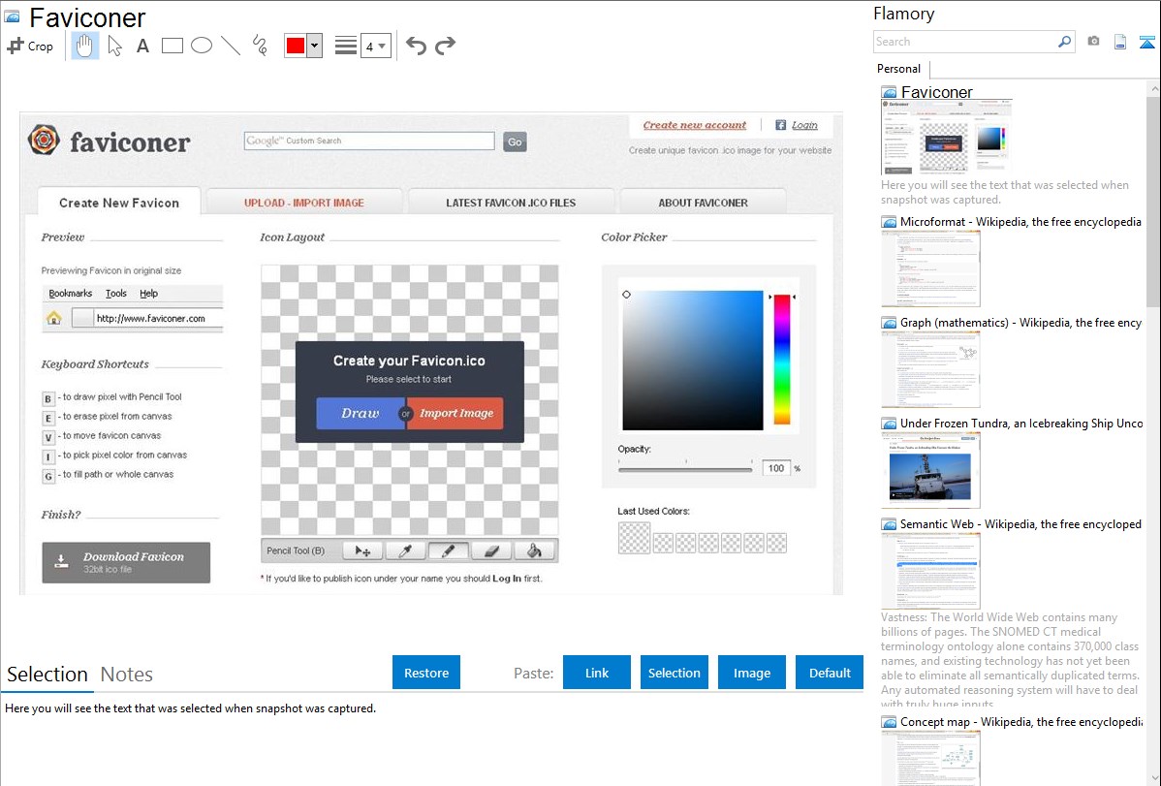
Task: Open the drawing color dropdown arrow
Action: pos(314,46)
